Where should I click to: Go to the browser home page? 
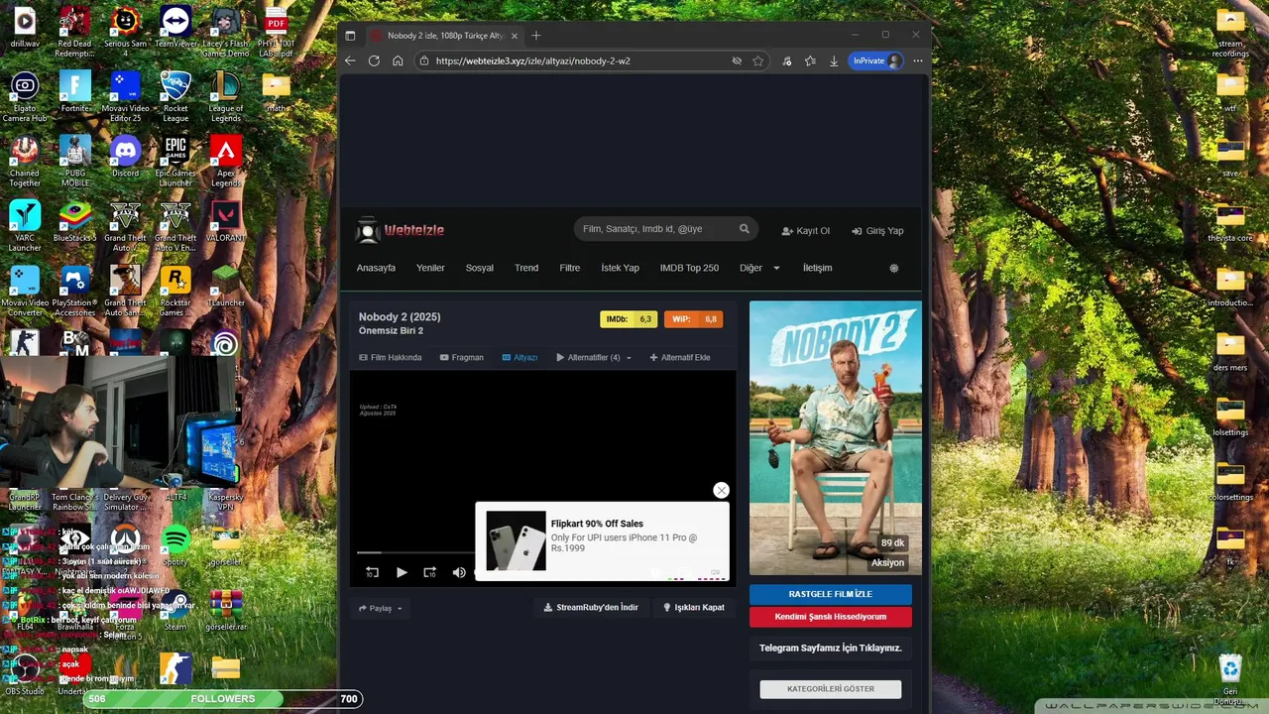click(x=398, y=60)
